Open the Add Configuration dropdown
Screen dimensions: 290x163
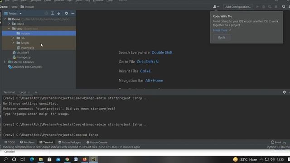[238, 7]
